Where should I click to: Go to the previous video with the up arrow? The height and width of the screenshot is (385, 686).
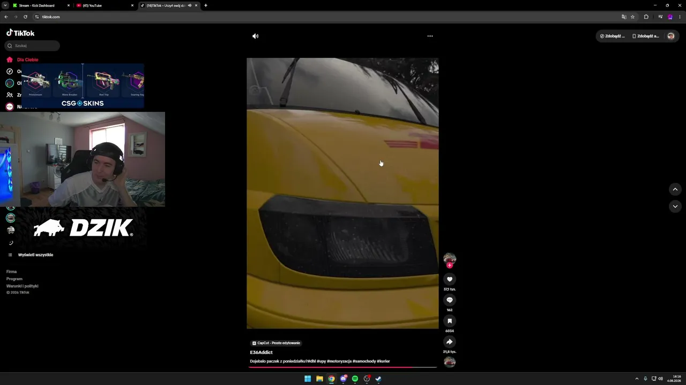click(x=675, y=189)
